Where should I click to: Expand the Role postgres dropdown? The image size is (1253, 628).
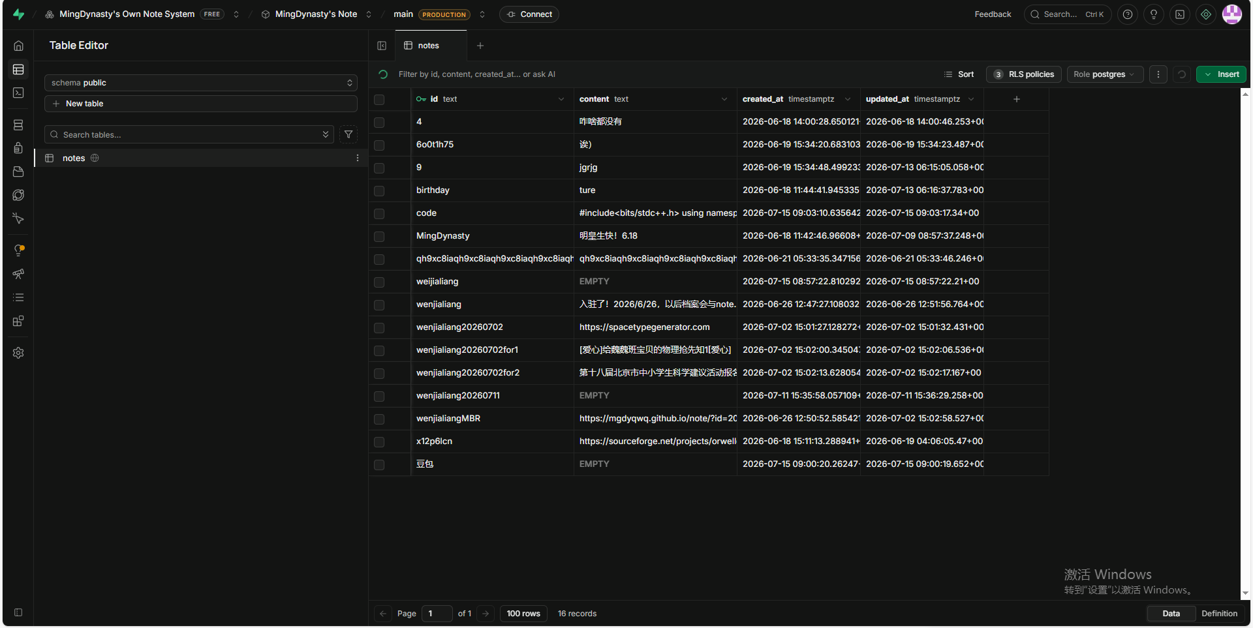coord(1105,74)
